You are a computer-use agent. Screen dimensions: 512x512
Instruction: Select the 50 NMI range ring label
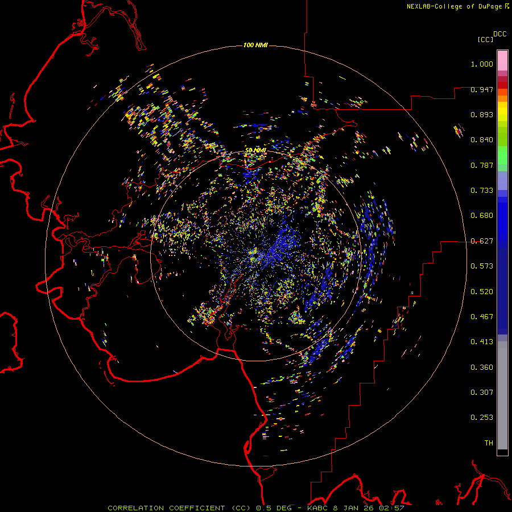255,151
